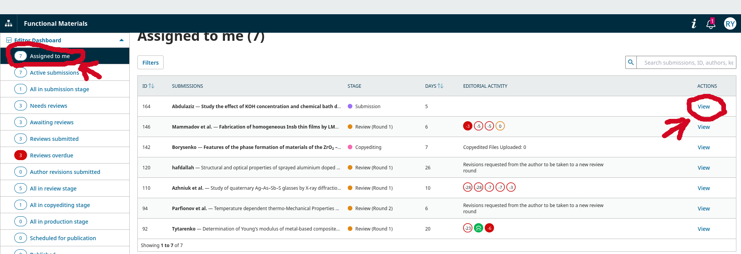
Task: Click the help information icon
Action: 694,24
